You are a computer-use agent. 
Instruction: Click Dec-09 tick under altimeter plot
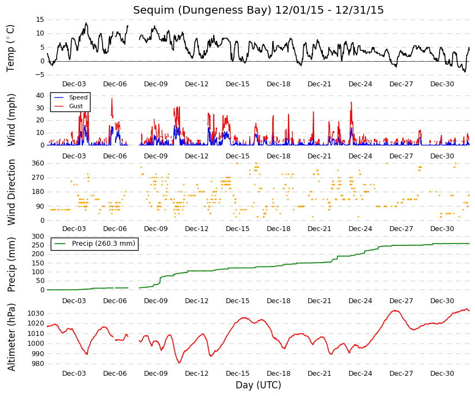click(156, 374)
